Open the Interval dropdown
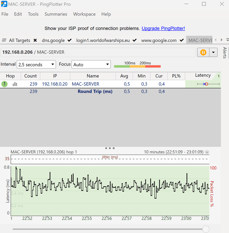Image resolution: width=229 pixels, height=233 pixels. pos(36,65)
